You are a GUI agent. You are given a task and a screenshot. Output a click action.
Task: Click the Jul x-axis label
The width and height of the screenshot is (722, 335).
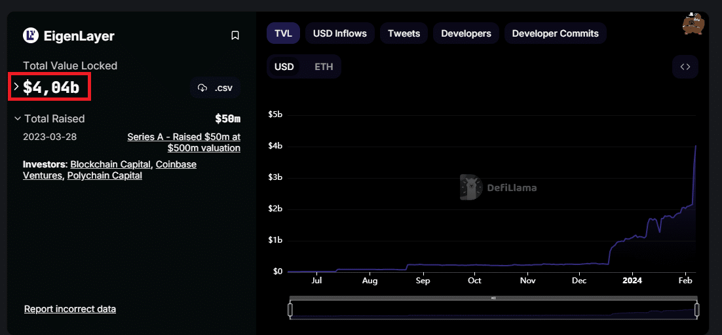tap(316, 280)
